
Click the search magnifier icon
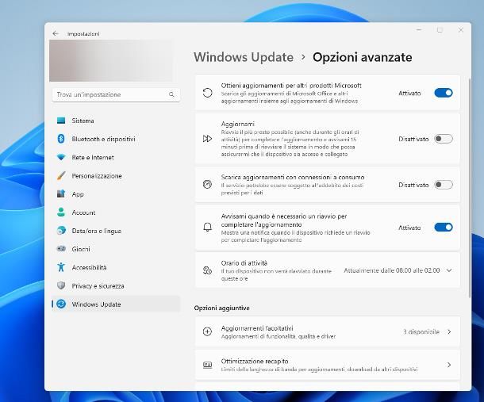[171, 94]
